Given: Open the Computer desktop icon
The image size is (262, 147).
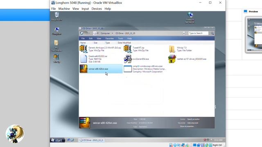Looking at the screenshot, I should point(57,31).
